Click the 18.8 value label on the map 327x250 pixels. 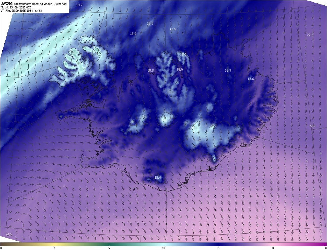pyautogui.click(x=151, y=71)
